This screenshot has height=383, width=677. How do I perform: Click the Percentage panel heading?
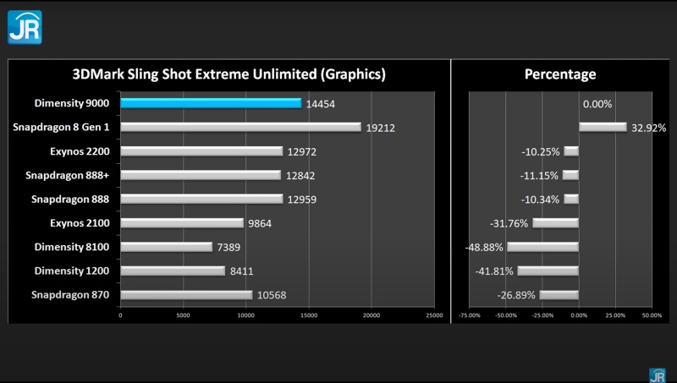point(560,74)
